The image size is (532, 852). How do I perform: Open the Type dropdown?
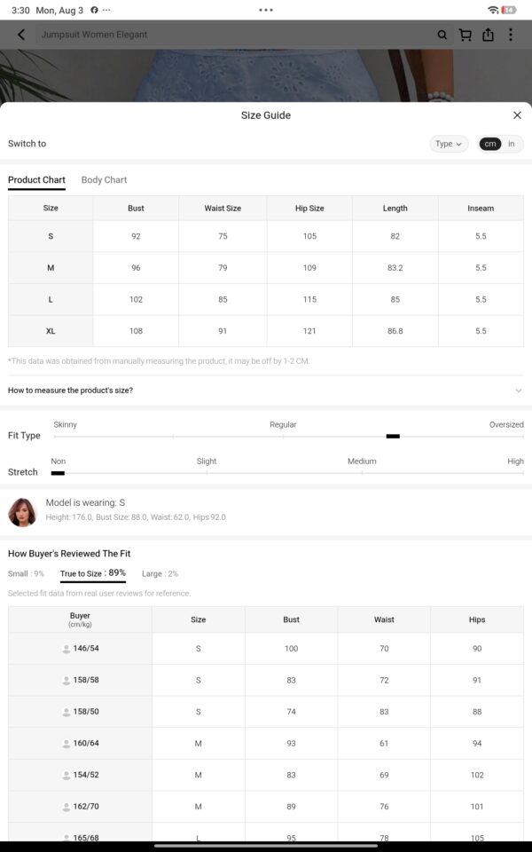[449, 144]
